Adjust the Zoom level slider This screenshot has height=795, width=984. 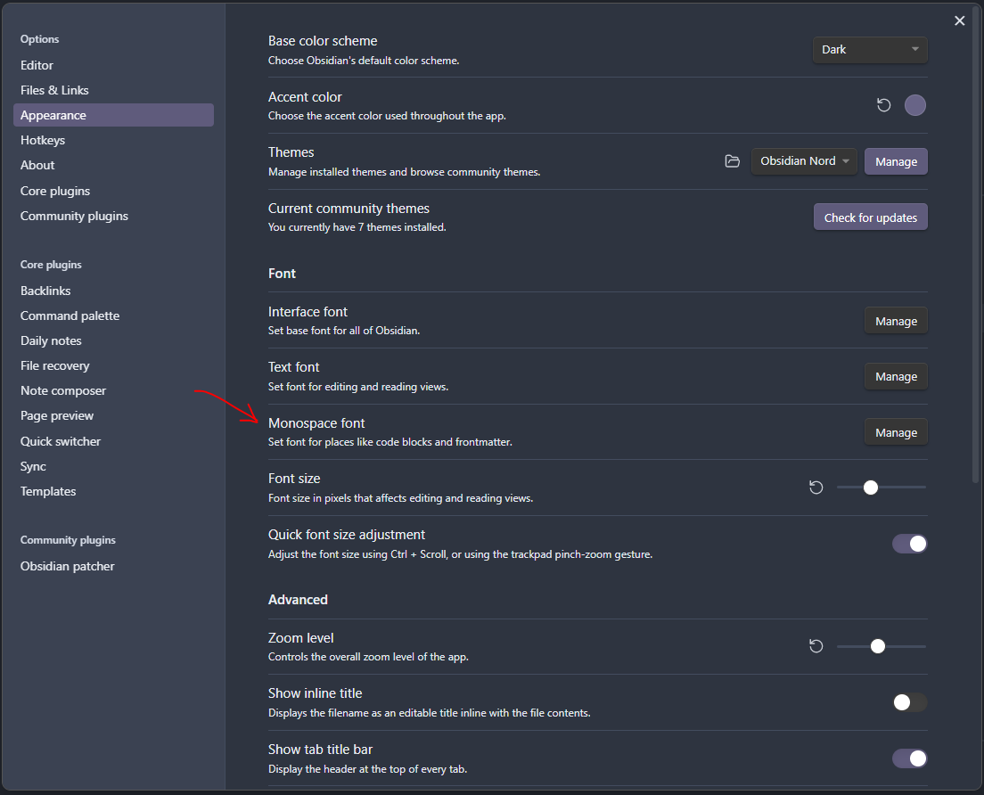881,646
